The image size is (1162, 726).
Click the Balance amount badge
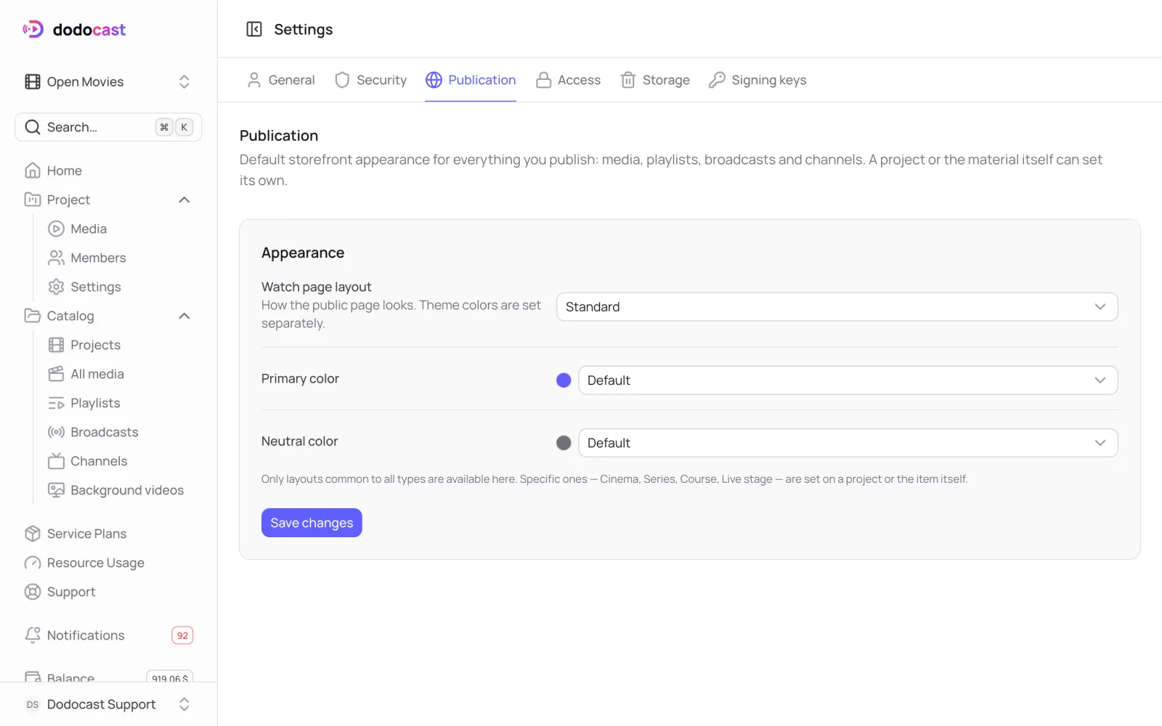[170, 677]
